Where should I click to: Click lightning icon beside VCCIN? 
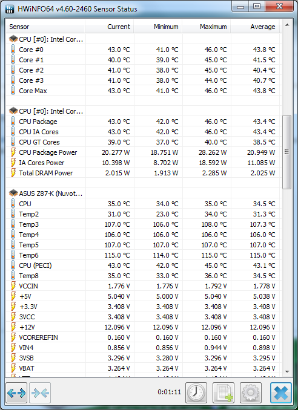tap(13, 286)
